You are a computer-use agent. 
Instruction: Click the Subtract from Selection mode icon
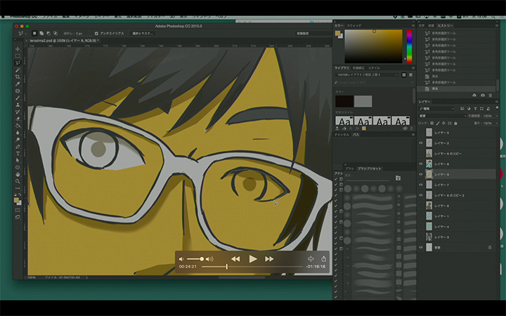tap(48, 33)
